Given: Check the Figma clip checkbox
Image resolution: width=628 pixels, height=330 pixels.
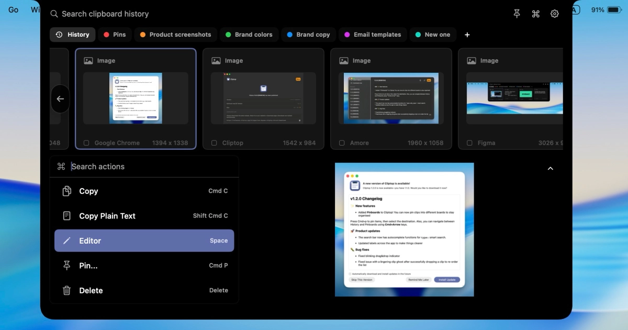Looking at the screenshot, I should coord(469,143).
